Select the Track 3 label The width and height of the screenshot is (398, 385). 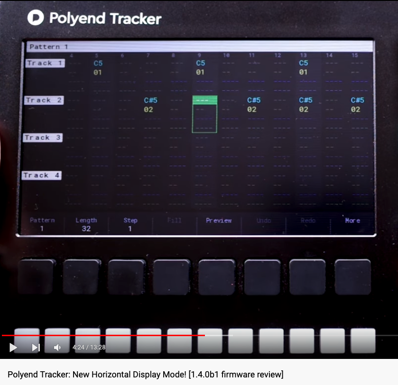click(43, 137)
